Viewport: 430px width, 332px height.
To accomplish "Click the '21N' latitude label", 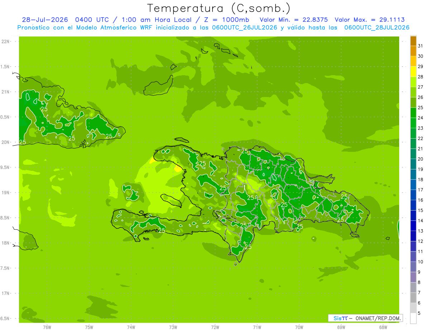I will [x=5, y=92].
